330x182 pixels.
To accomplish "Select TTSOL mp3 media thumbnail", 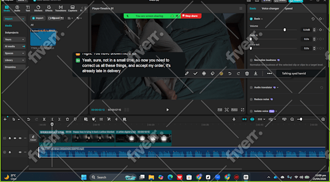I will (x=43, y=37).
